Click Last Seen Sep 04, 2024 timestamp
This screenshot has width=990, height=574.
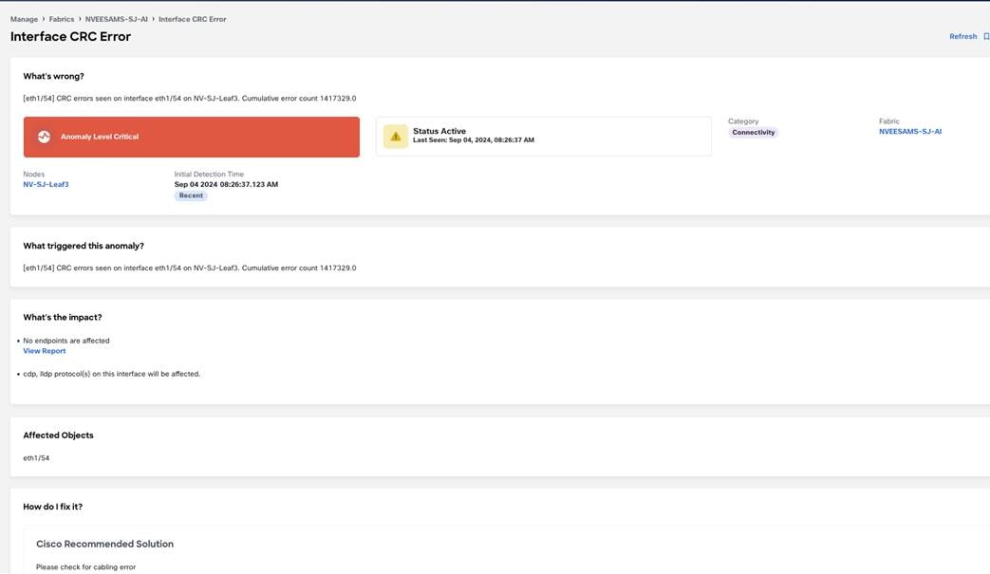(474, 140)
